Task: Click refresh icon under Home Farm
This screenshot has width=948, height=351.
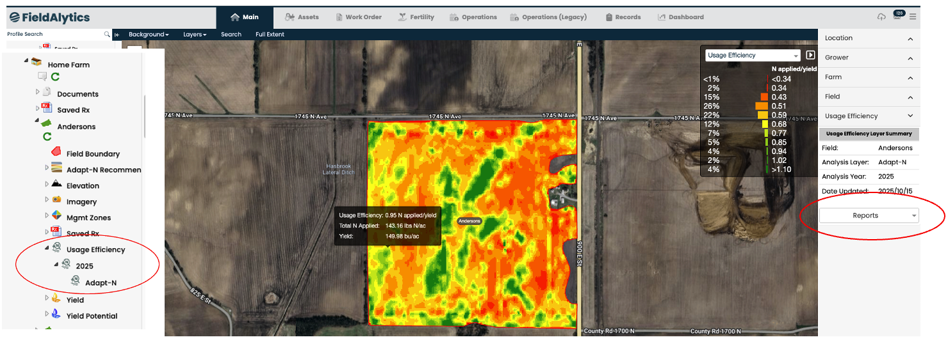Action: 55,77
